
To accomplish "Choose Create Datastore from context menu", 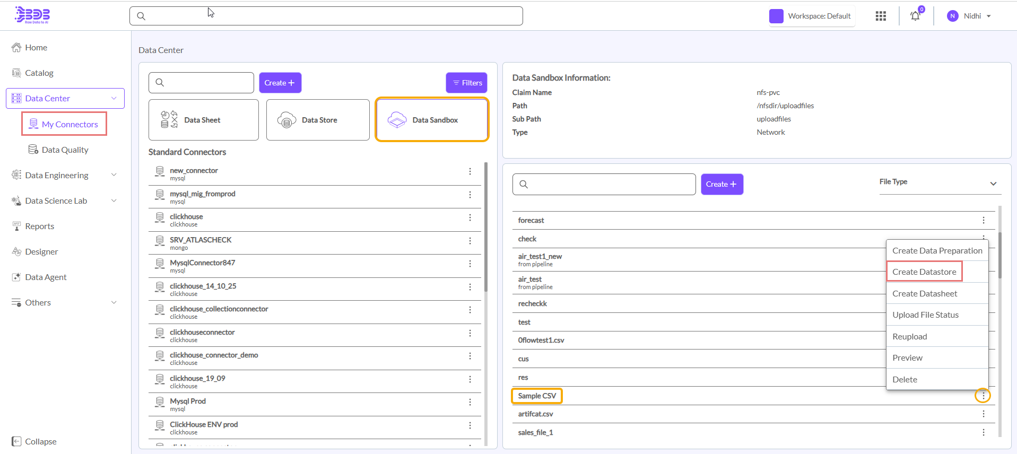I will [x=924, y=272].
